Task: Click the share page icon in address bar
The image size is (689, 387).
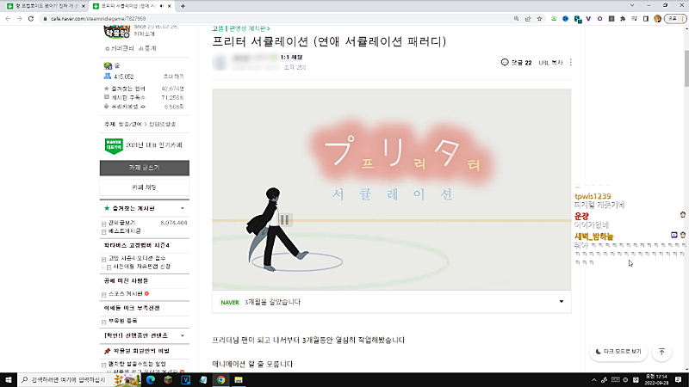Action: coord(528,19)
